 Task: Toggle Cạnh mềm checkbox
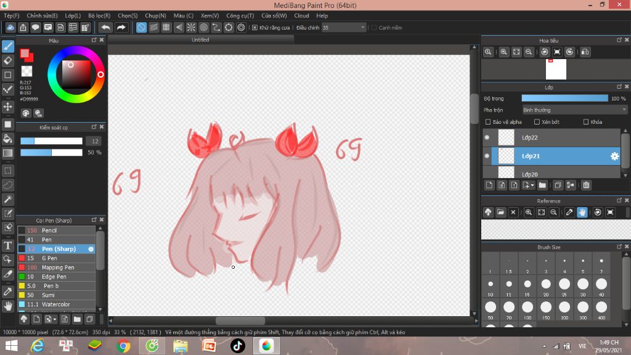tap(374, 27)
